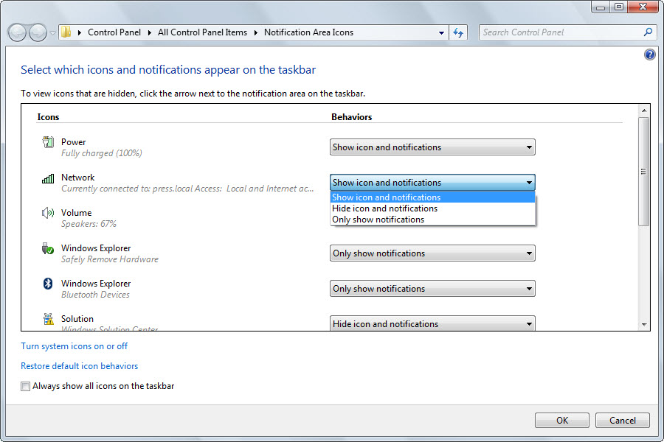The image size is (664, 442).
Task: Click scrollbar down arrow in icons list
Action: coord(643,325)
